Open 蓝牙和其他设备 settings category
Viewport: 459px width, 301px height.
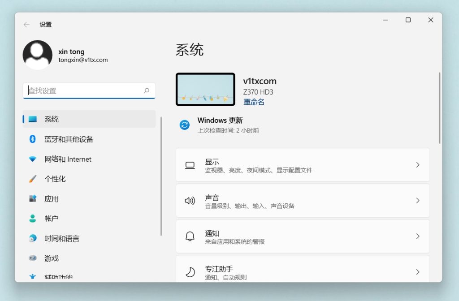coord(89,139)
